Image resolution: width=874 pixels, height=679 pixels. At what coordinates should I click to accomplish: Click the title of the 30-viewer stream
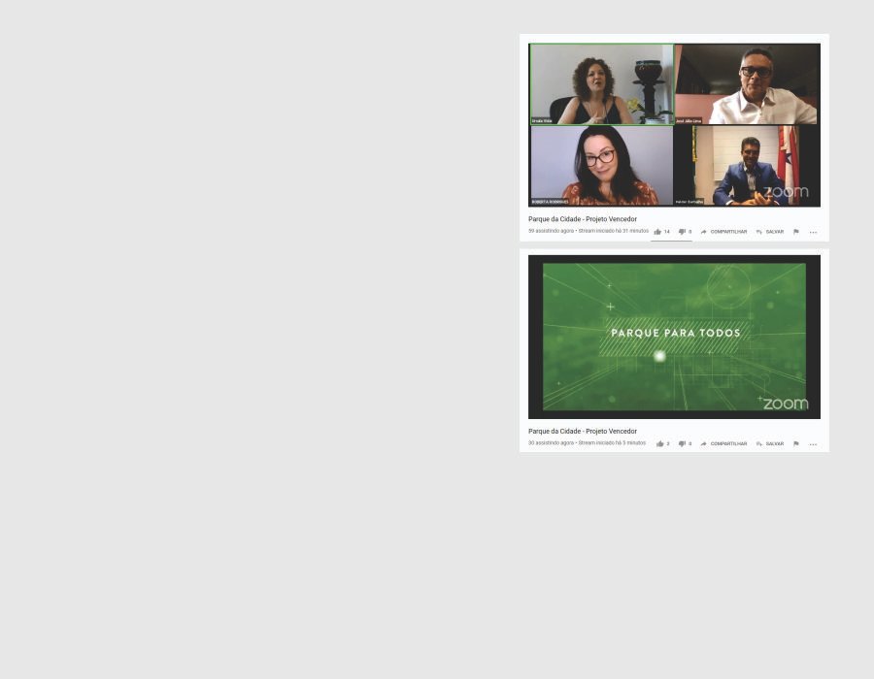(x=583, y=432)
